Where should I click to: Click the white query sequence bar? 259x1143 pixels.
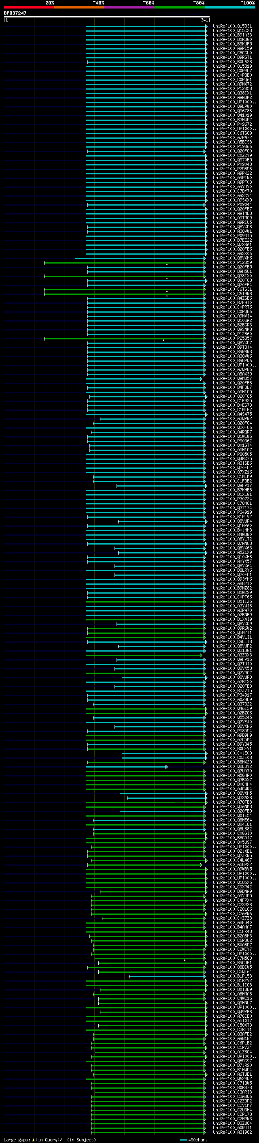107,17
